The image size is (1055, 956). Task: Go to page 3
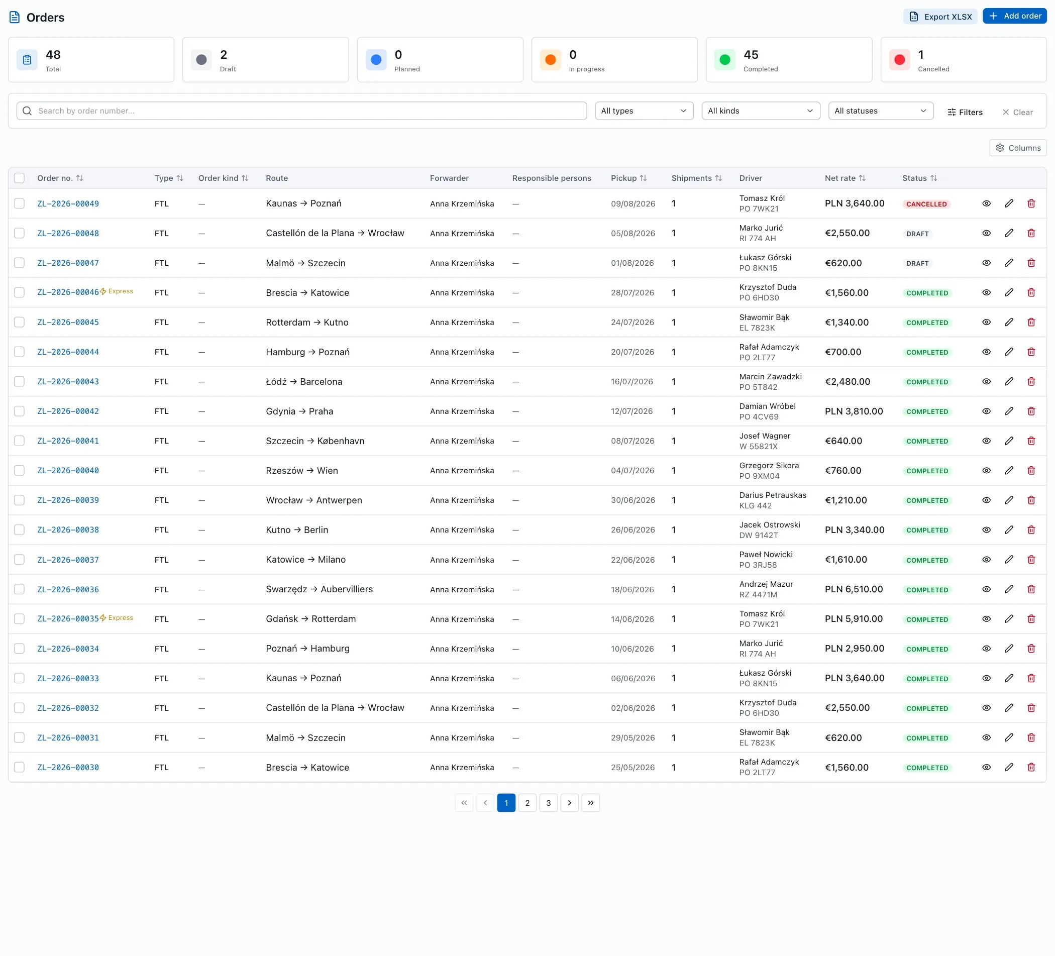548,803
